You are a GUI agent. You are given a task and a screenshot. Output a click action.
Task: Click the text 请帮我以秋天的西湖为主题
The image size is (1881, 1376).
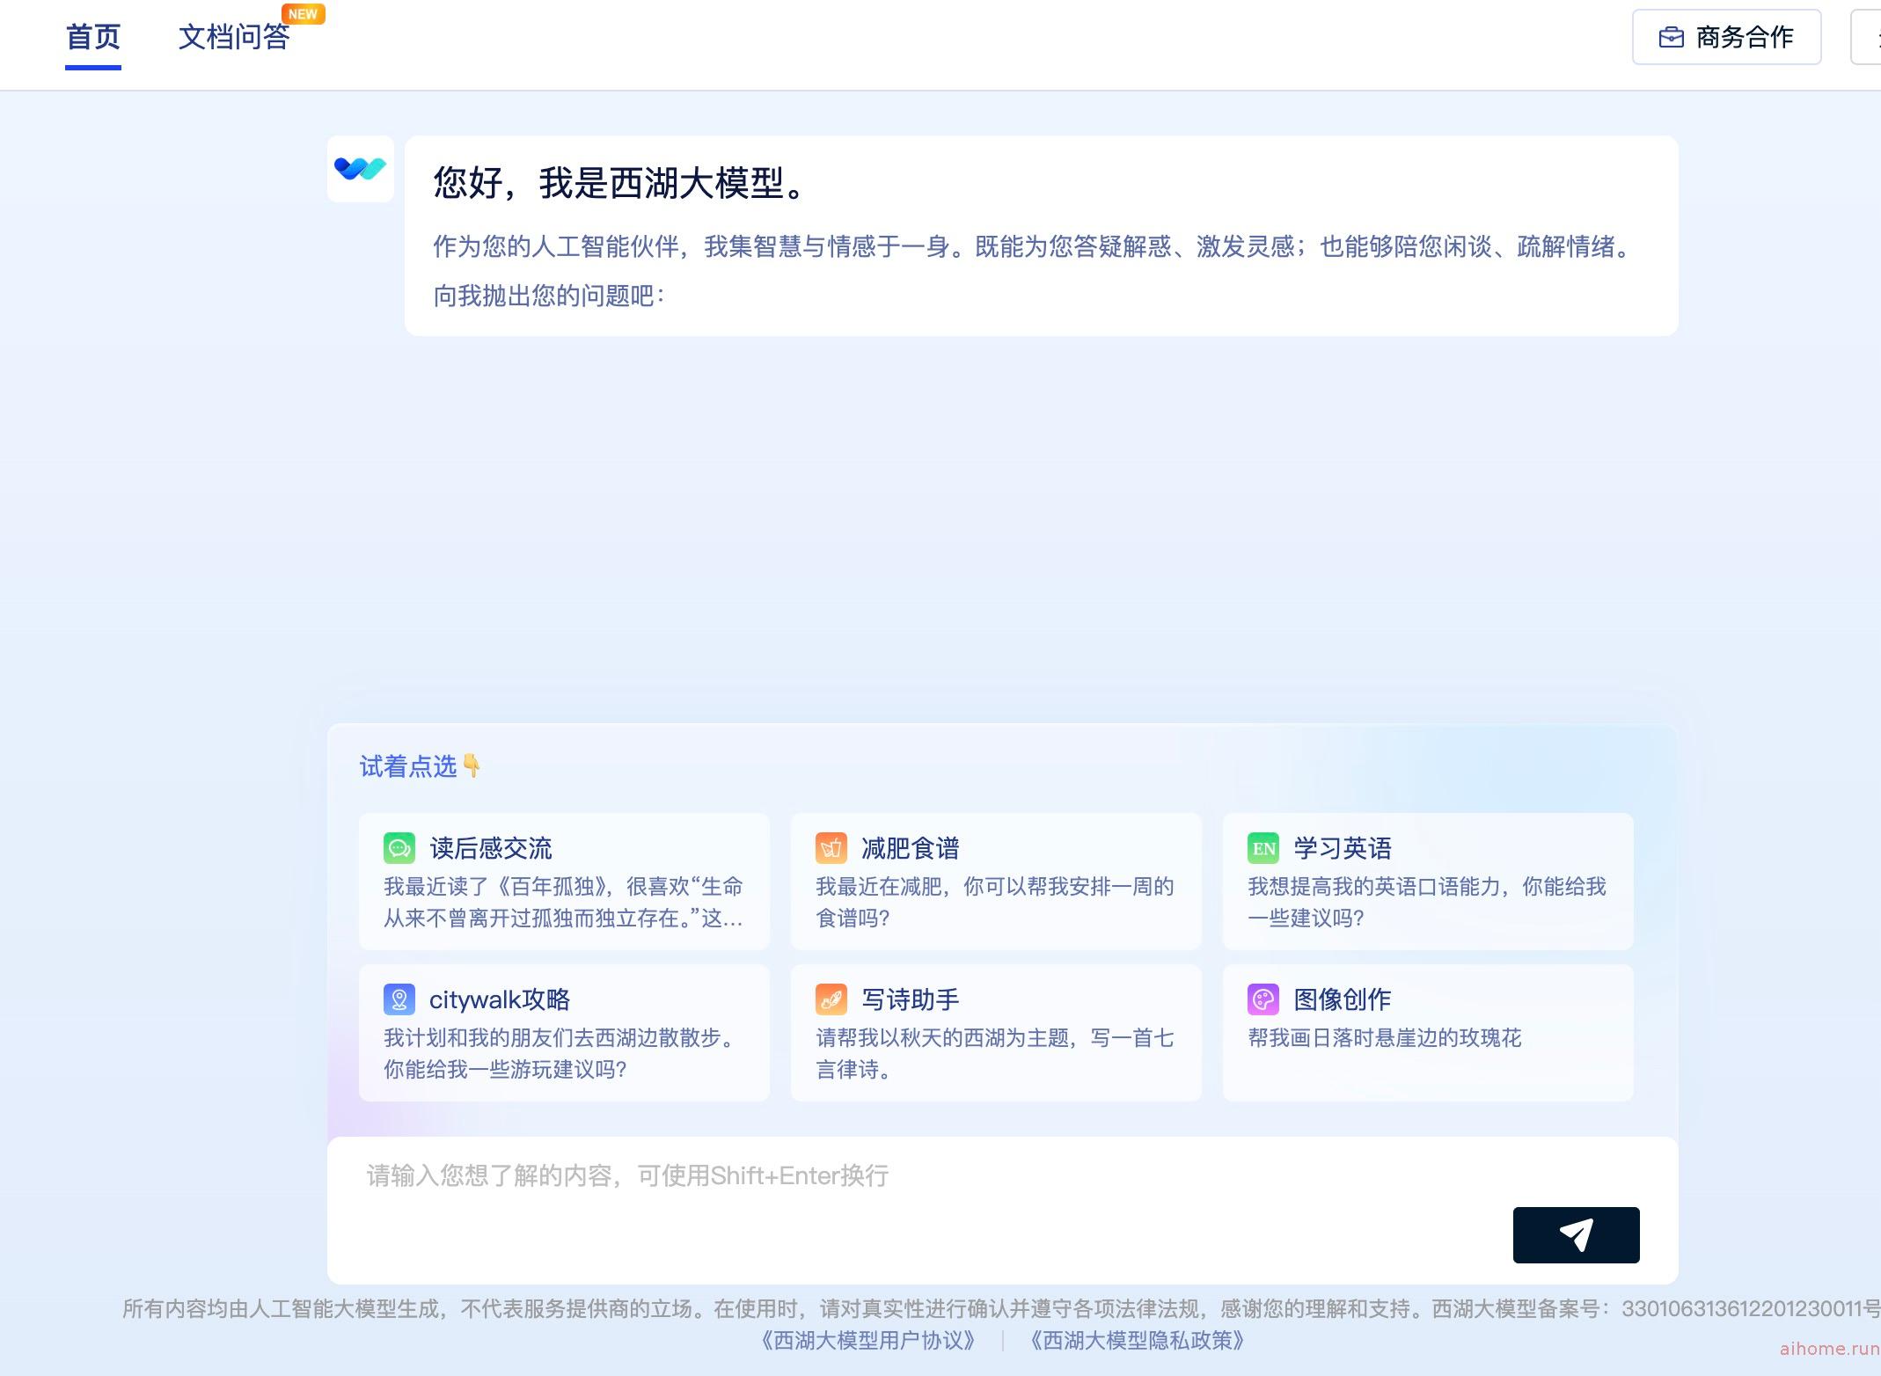click(x=941, y=1038)
